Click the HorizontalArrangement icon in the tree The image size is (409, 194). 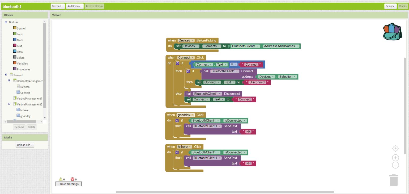point(15,81)
